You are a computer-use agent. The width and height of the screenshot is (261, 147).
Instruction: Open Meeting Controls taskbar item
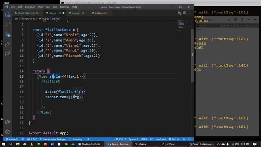[89, 144]
